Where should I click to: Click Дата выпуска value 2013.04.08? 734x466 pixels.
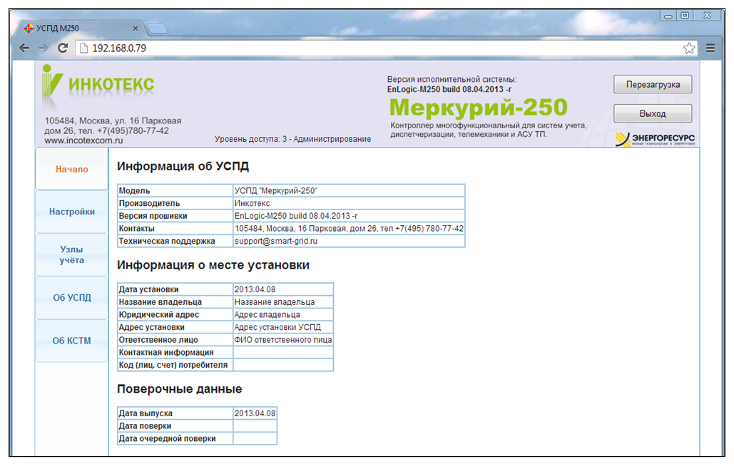[x=255, y=413]
